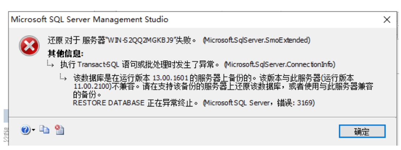Click the copy message text icon
401x150 pixels.
click(x=44, y=130)
